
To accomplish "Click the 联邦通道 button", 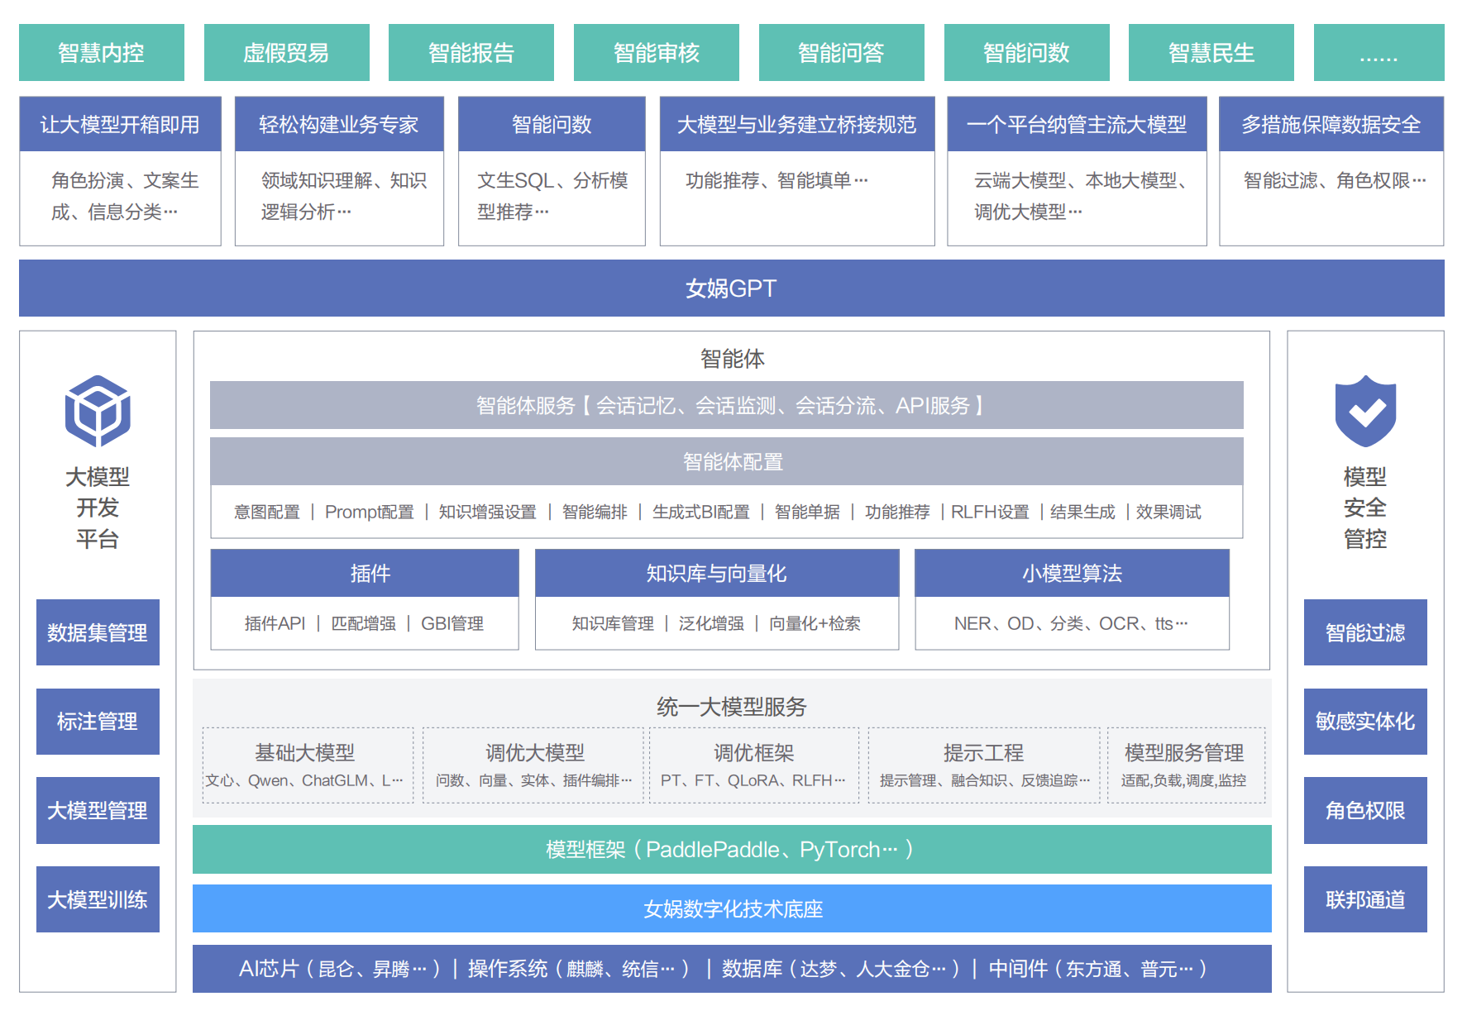I will 1365,899.
